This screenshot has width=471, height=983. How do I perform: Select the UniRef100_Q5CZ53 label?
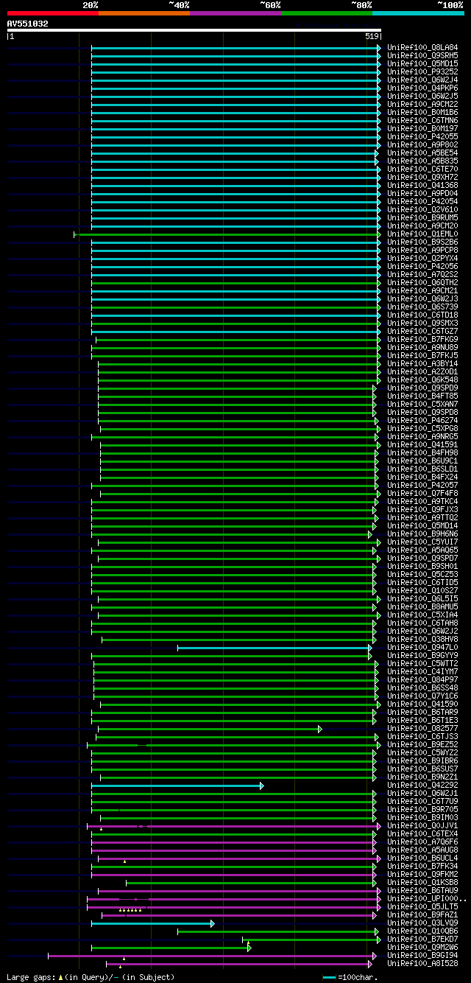tap(422, 575)
